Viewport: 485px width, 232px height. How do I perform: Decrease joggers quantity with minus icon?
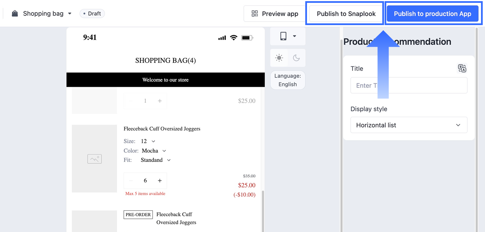click(131, 180)
